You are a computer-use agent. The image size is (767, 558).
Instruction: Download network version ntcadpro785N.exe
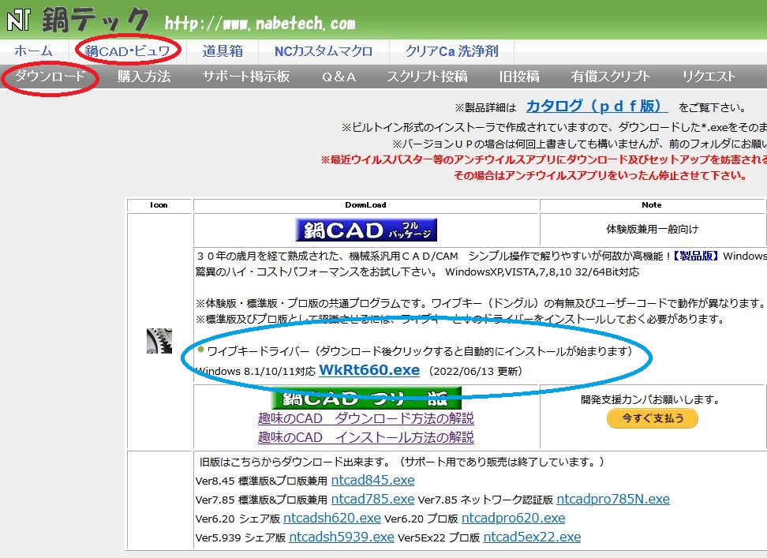(613, 500)
